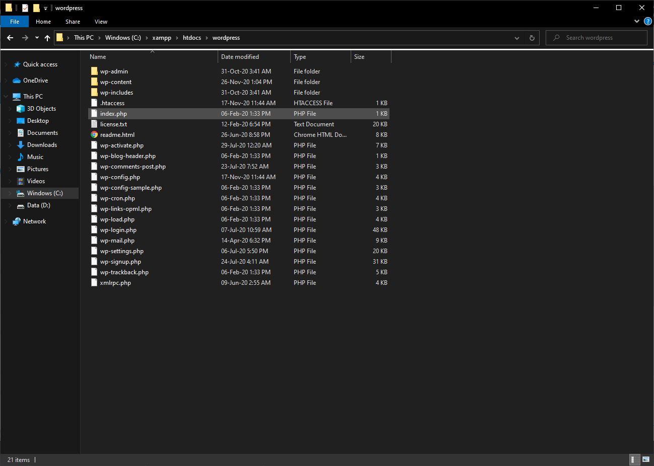
Task: Click the Back navigation arrow
Action: pyautogui.click(x=10, y=38)
